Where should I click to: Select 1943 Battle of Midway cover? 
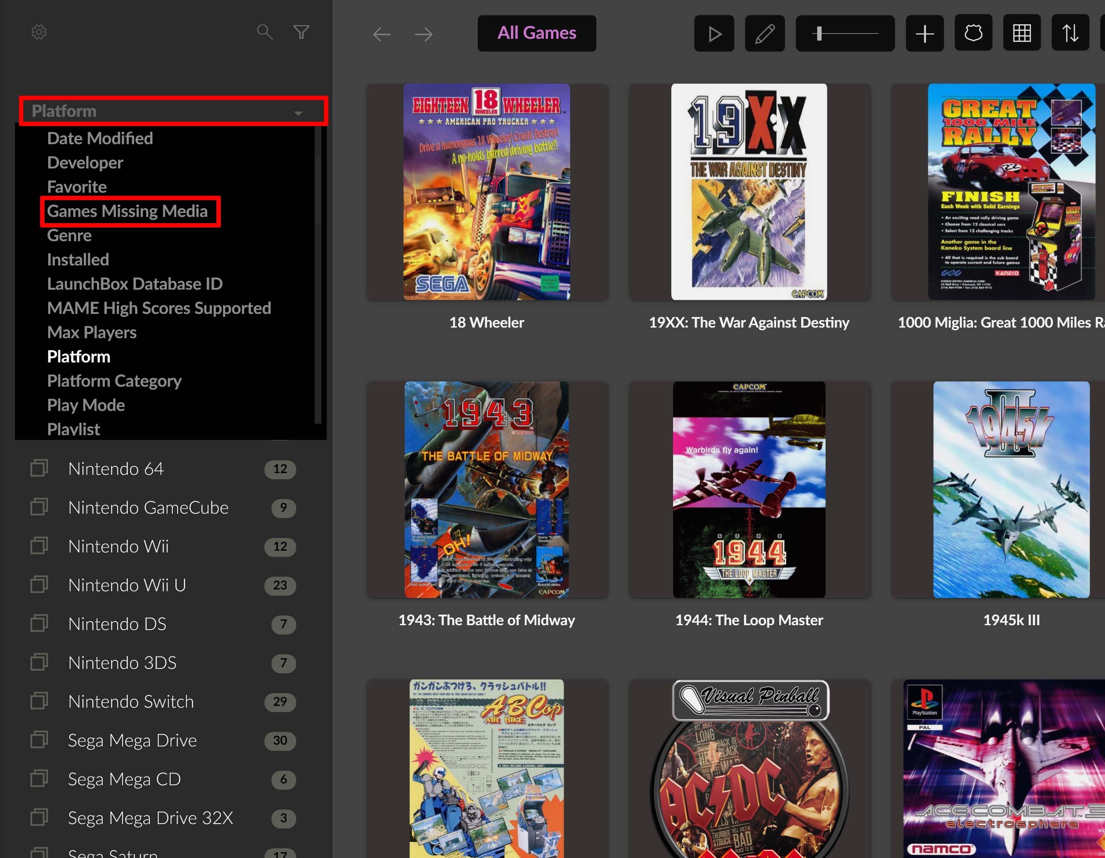[x=487, y=489]
